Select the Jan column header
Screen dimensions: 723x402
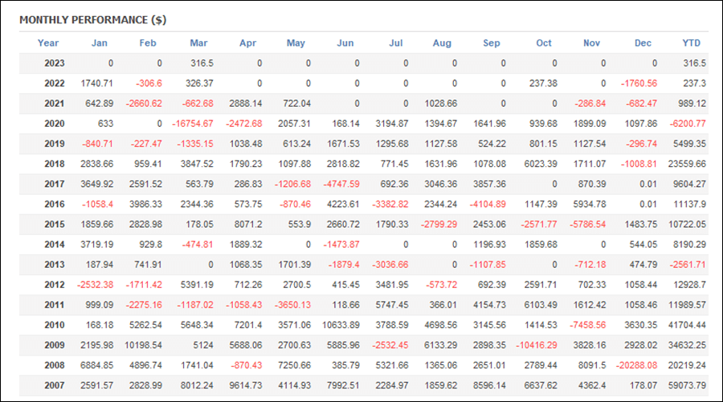coord(99,43)
